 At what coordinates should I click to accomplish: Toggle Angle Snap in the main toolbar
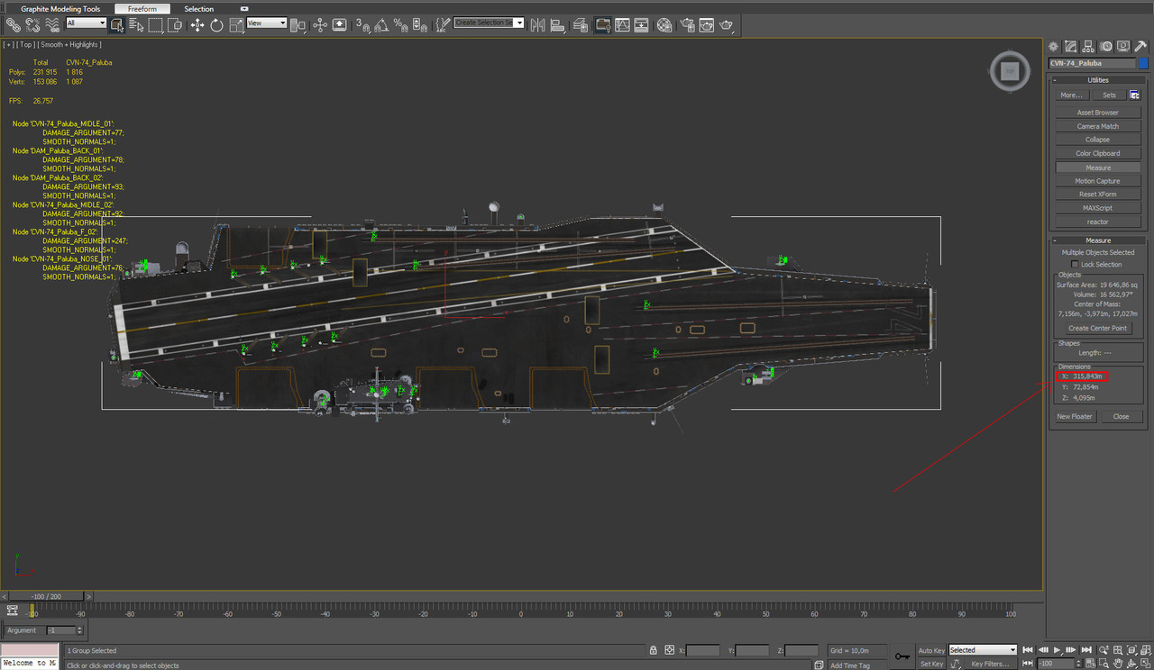[383, 26]
